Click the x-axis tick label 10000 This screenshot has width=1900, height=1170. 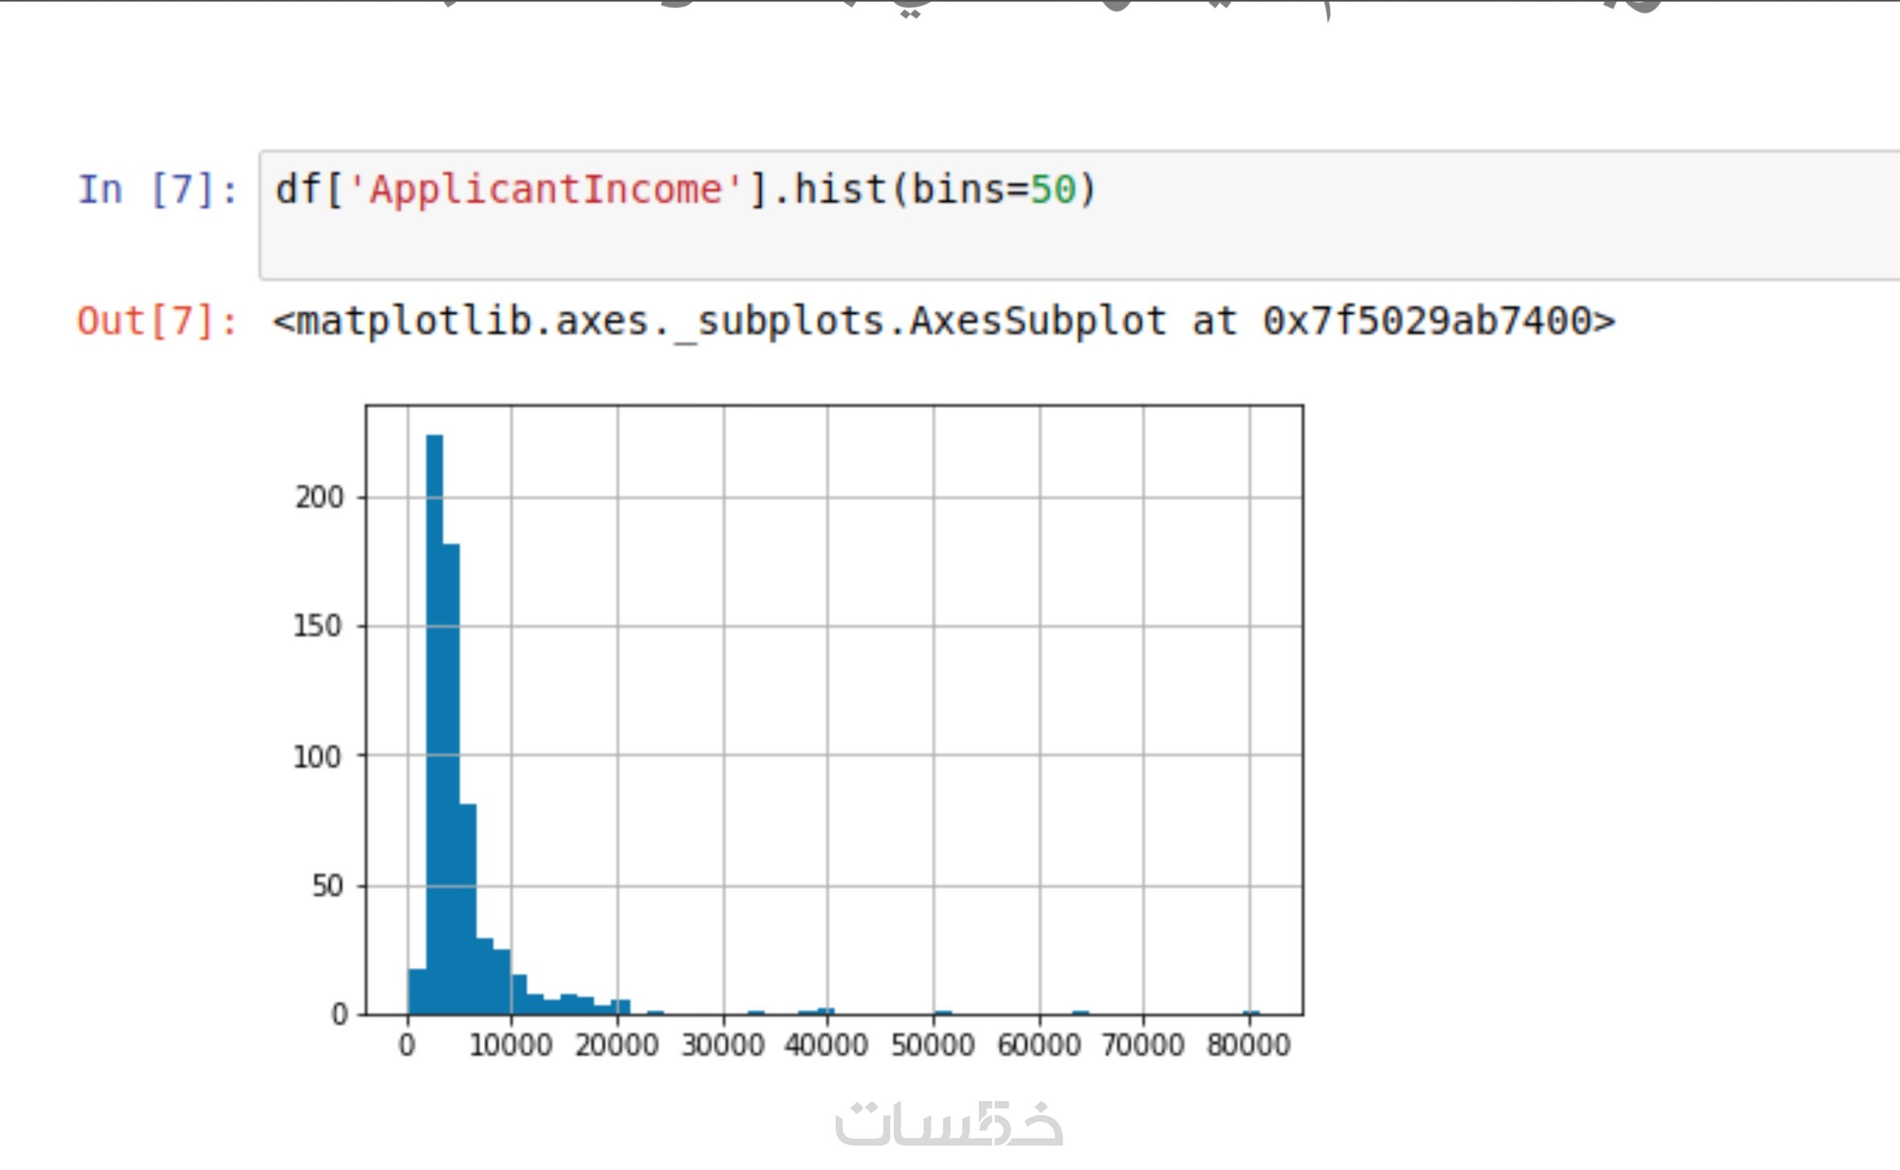point(510,1045)
